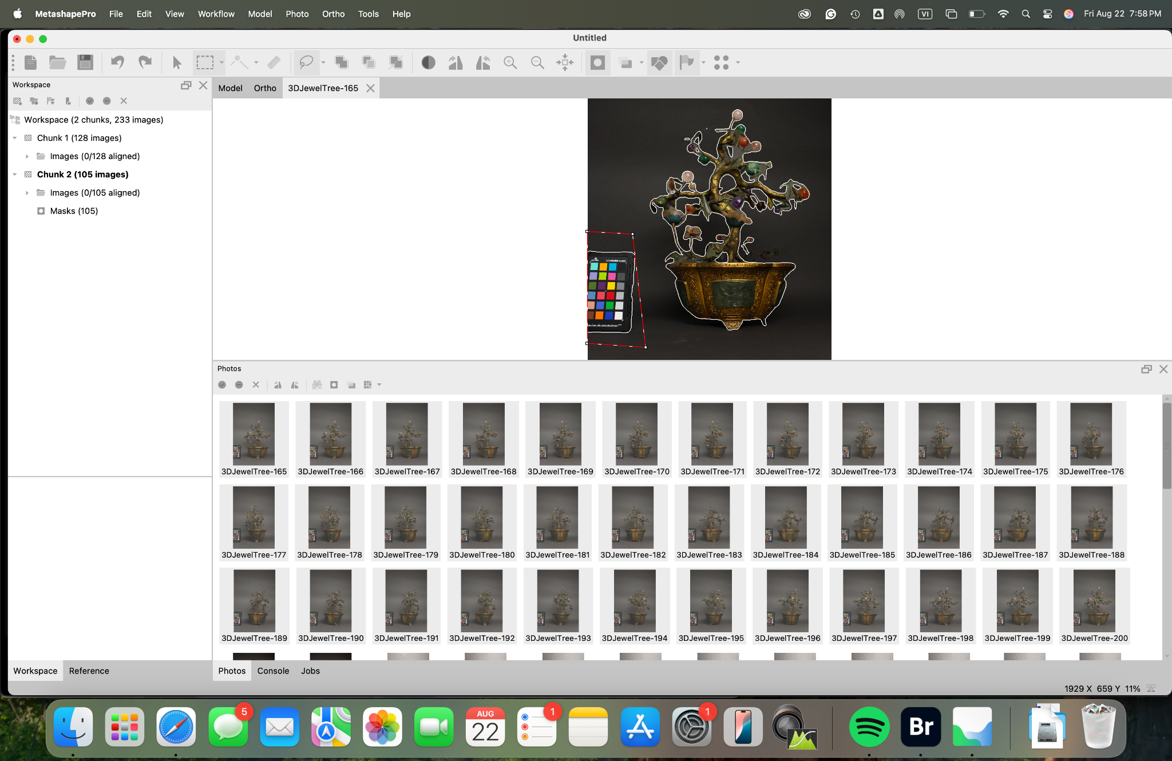Open the Console tab
The height and width of the screenshot is (761, 1172).
273,671
